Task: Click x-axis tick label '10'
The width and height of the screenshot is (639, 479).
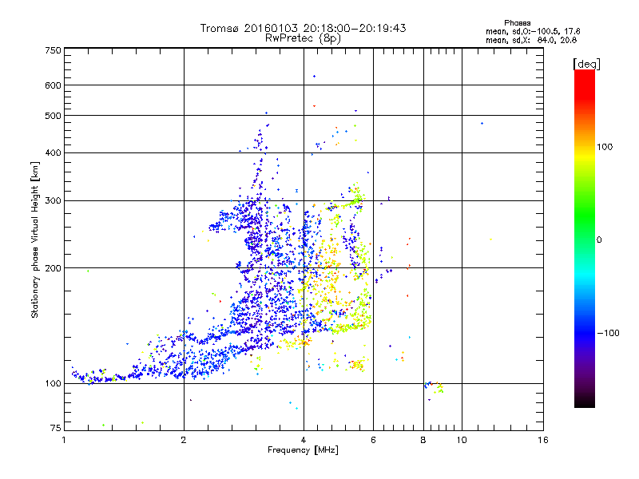Action: (x=462, y=440)
